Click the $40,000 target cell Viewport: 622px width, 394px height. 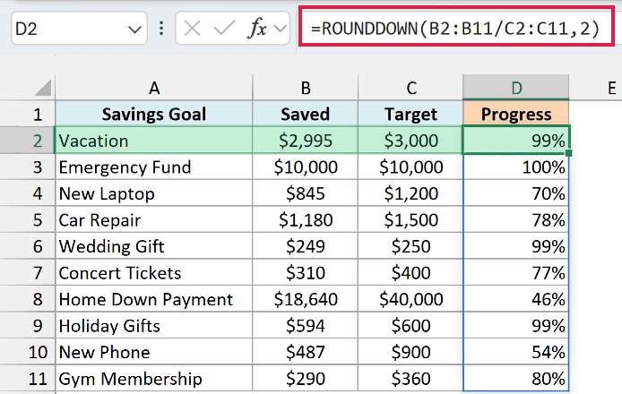coord(410,299)
